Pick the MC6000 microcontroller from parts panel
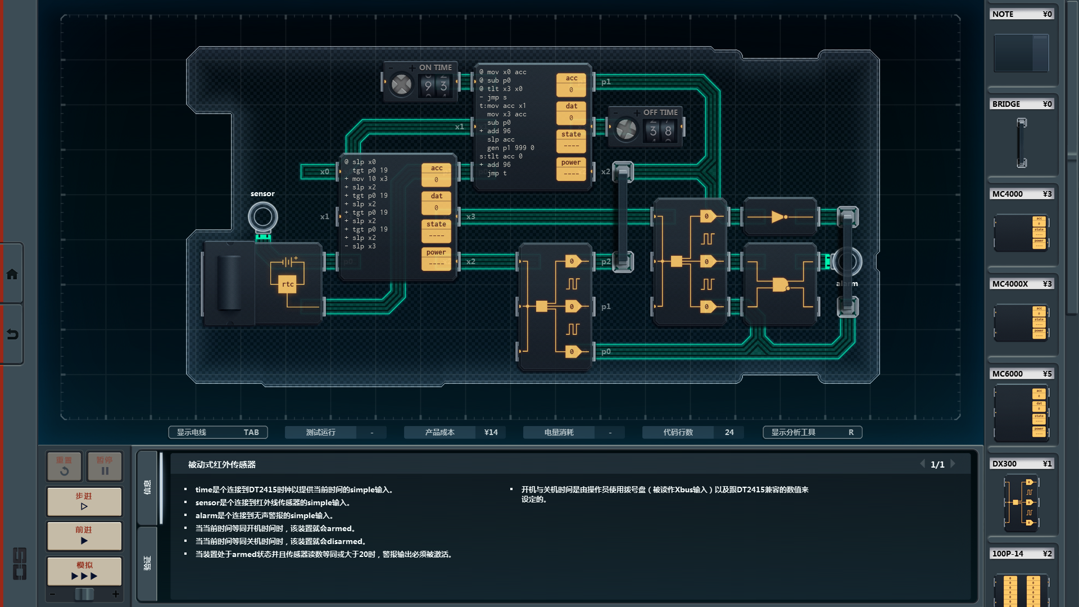This screenshot has height=607, width=1079. 1021,413
